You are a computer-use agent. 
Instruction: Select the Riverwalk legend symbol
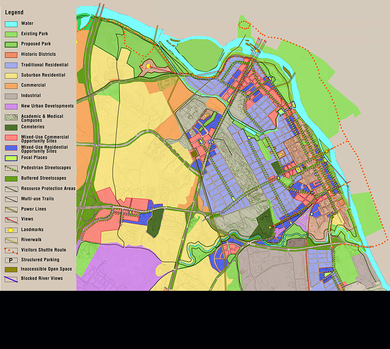click(11, 240)
